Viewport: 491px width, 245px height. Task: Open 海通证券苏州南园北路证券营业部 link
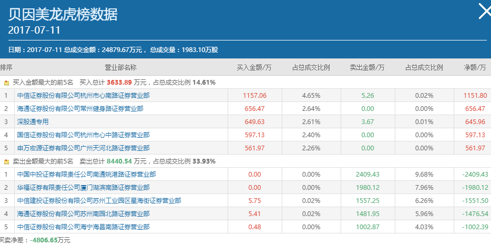pyautogui.click(x=83, y=214)
